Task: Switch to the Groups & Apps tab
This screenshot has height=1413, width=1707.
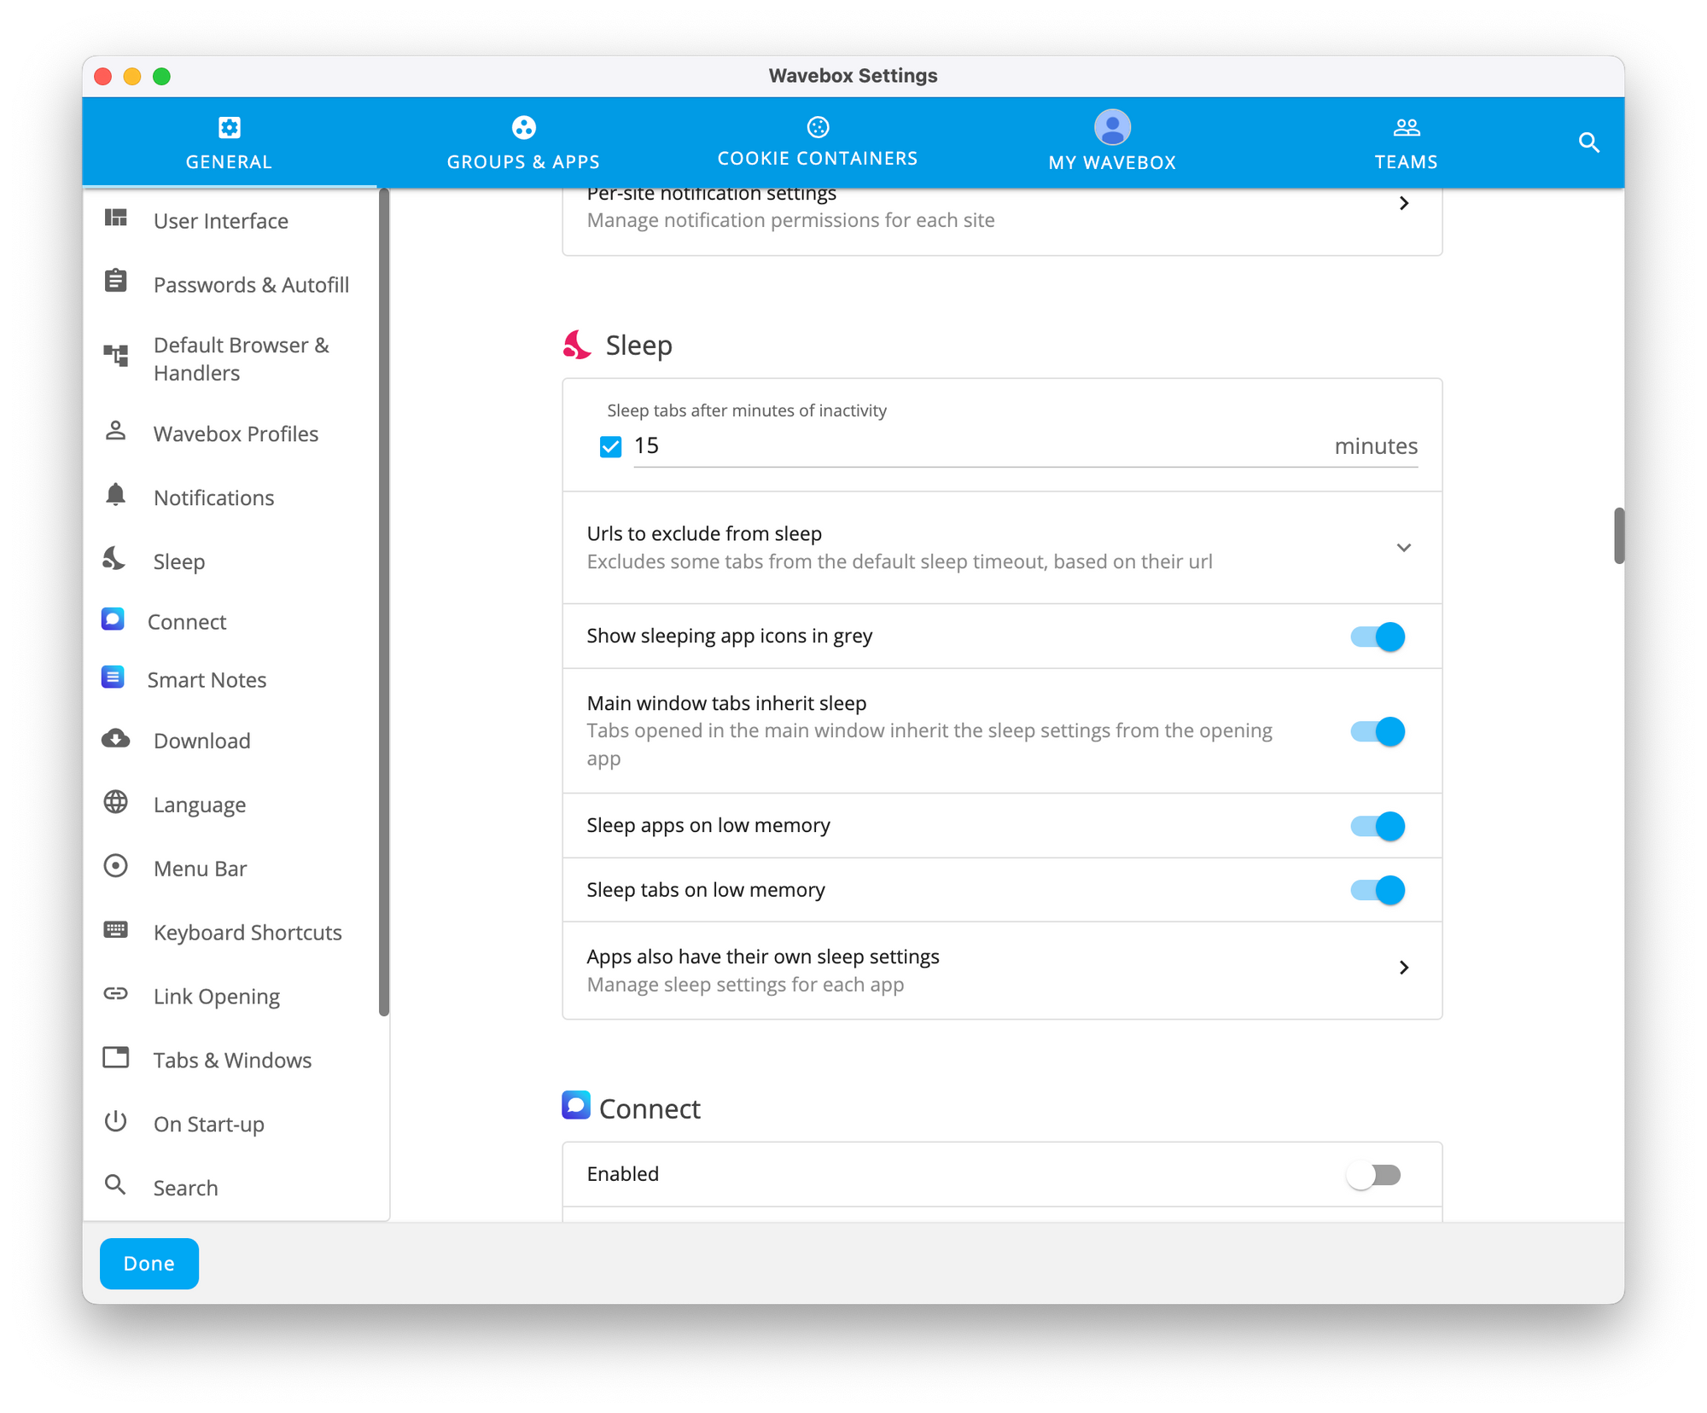Action: coord(523,142)
